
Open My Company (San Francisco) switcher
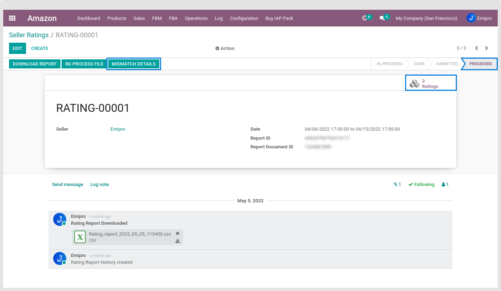(426, 18)
